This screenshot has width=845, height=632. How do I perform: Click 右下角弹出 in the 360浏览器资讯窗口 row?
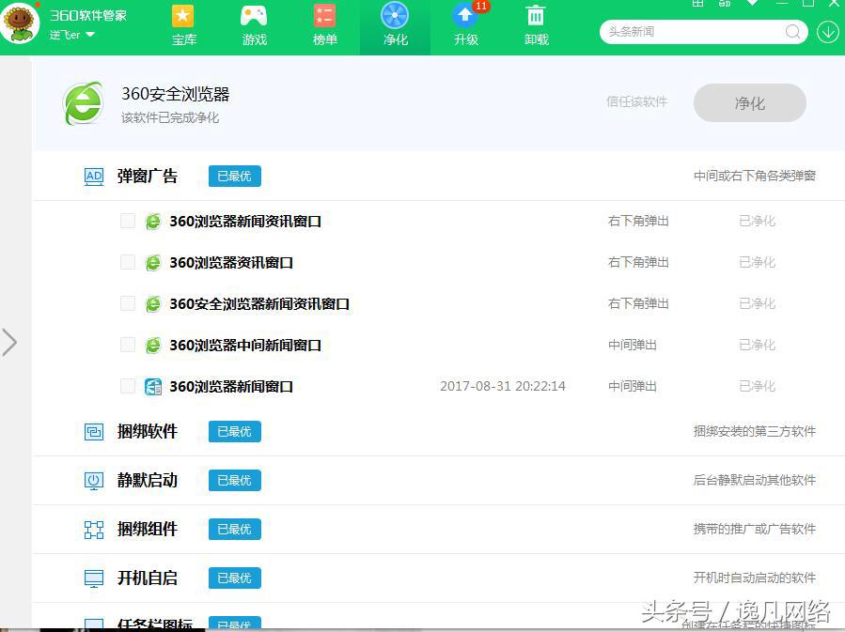tap(638, 262)
